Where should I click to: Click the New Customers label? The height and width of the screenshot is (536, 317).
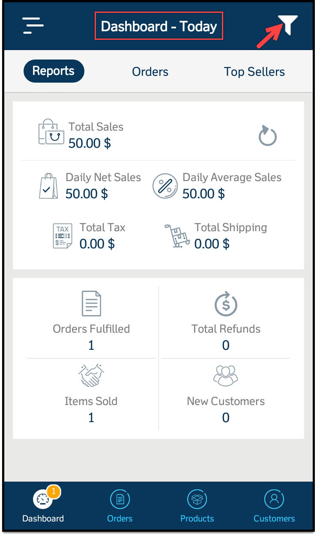(226, 401)
